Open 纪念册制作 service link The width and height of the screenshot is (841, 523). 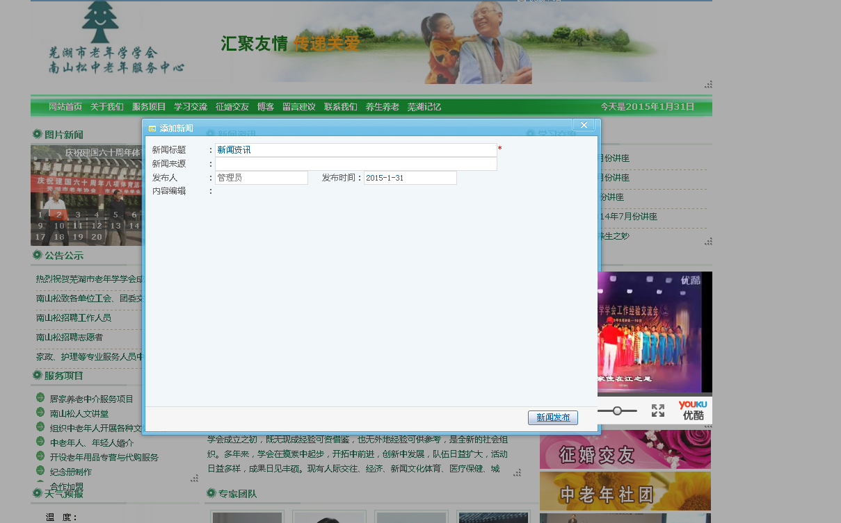[70, 472]
